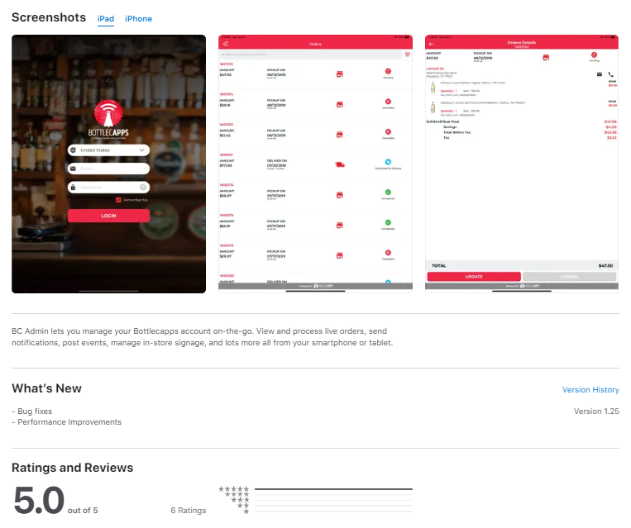This screenshot has width=631, height=528.
Task: Click the Orders search bar
Action: click(x=310, y=55)
